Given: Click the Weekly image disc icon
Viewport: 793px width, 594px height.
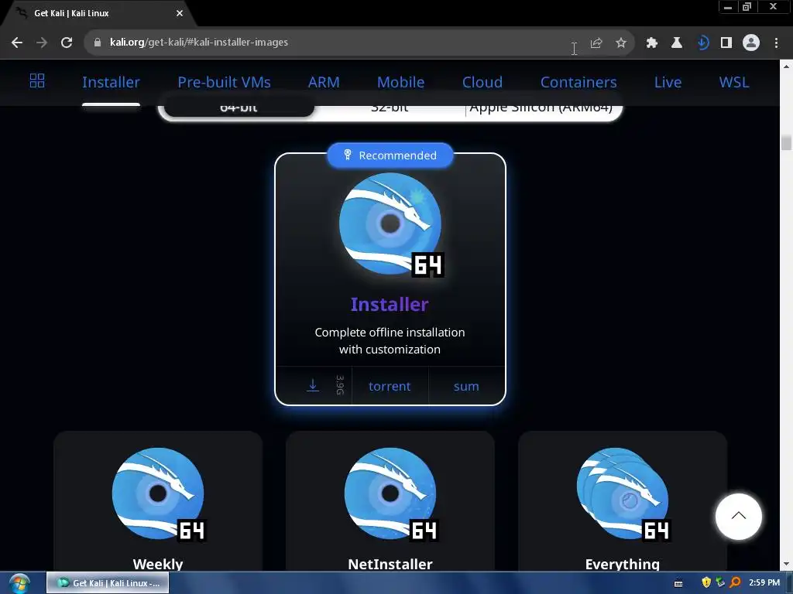Looking at the screenshot, I should tap(158, 494).
